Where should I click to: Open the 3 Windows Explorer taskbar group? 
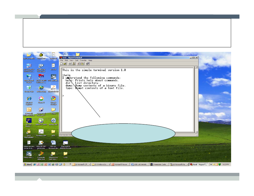point(101,164)
